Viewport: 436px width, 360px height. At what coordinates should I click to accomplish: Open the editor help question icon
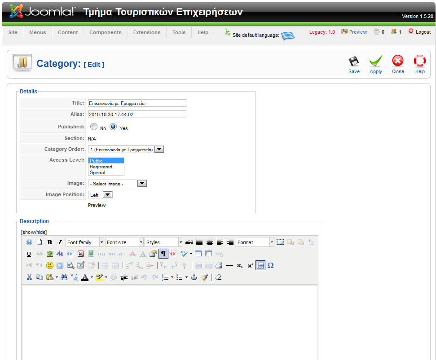pos(29,242)
